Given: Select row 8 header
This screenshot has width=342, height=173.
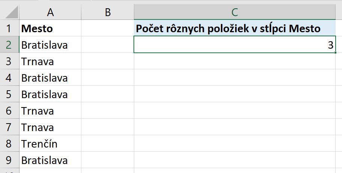Looking at the screenshot, I should pos(9,143).
